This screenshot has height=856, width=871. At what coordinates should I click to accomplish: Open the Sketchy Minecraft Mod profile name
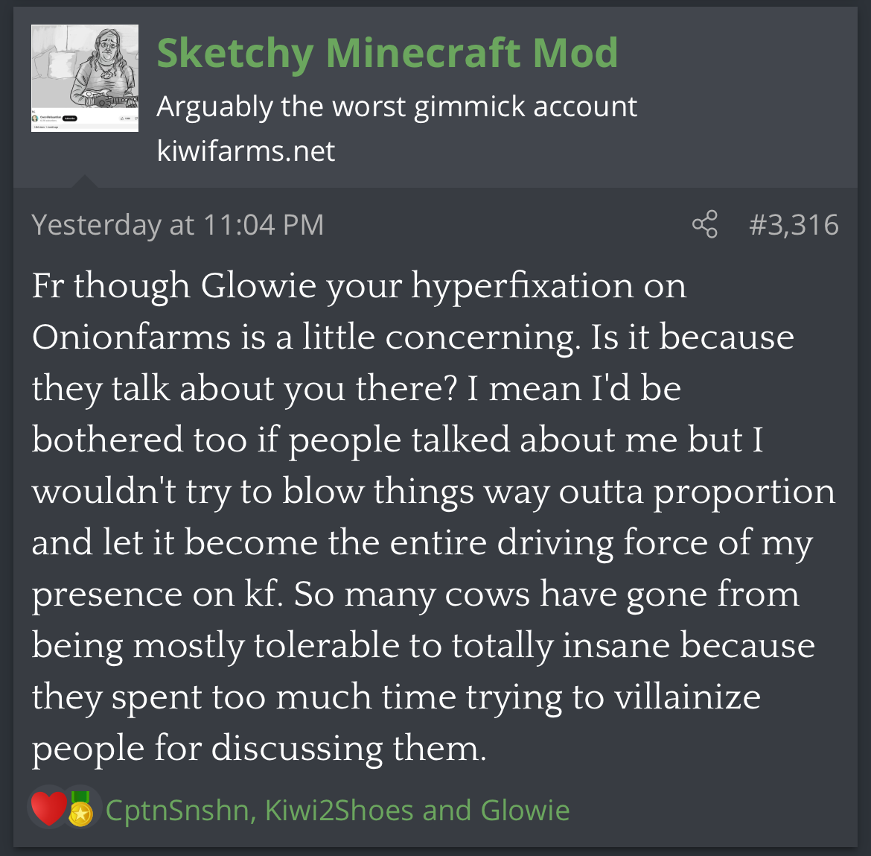(387, 53)
